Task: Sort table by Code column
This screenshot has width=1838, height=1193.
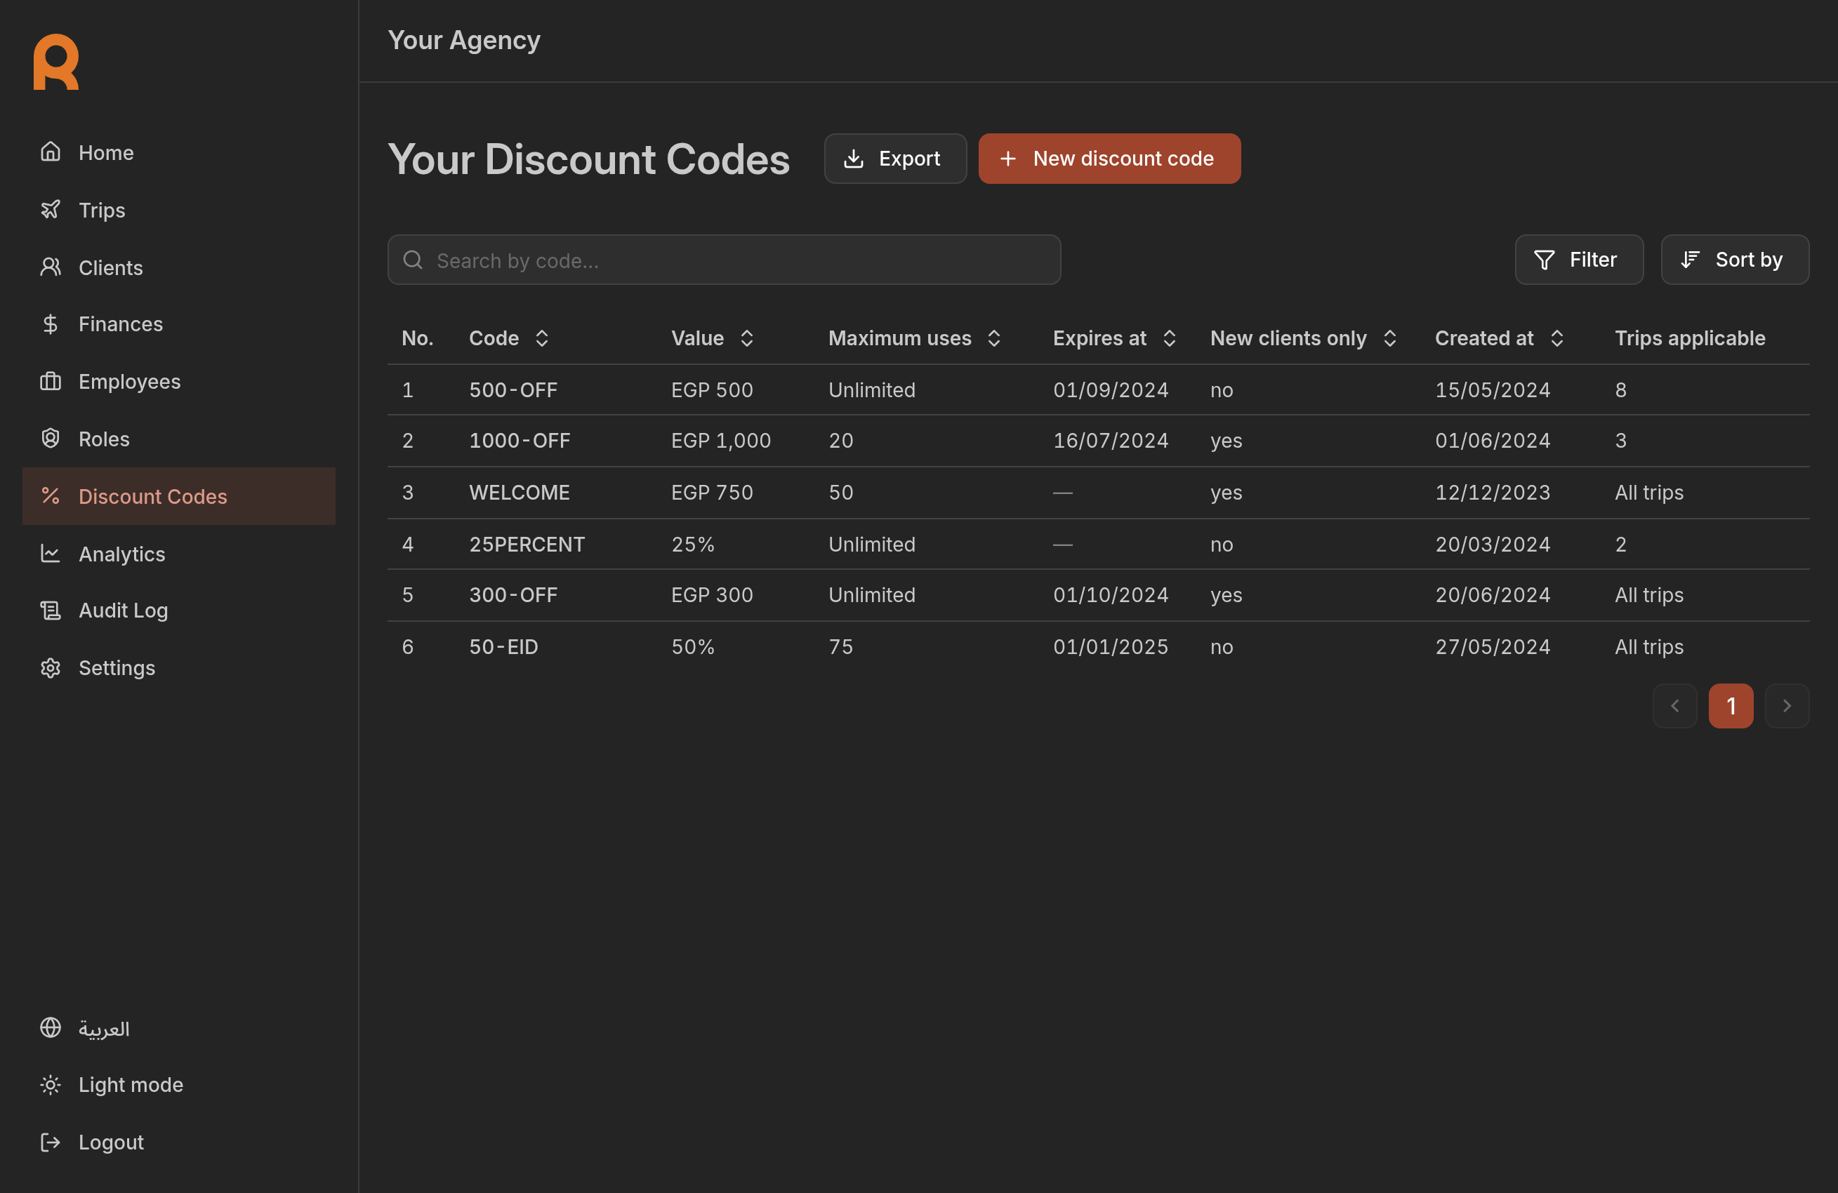Action: pyautogui.click(x=541, y=338)
